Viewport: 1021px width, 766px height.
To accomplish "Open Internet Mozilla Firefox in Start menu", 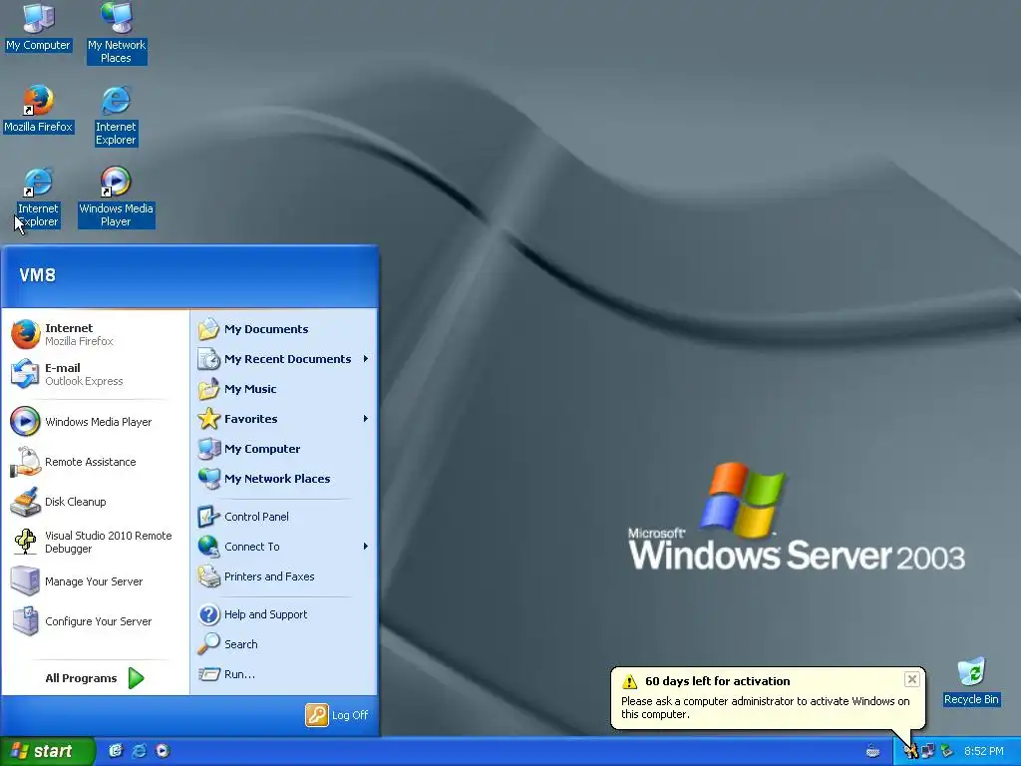I will coord(95,335).
